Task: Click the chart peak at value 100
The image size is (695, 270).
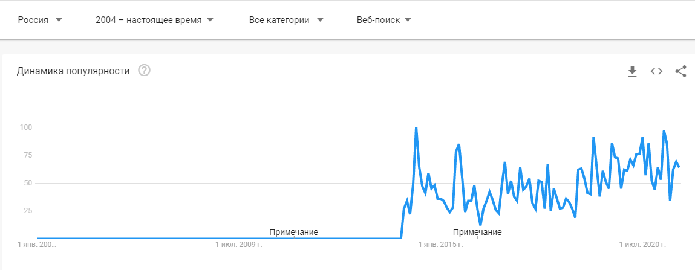Action: point(416,128)
